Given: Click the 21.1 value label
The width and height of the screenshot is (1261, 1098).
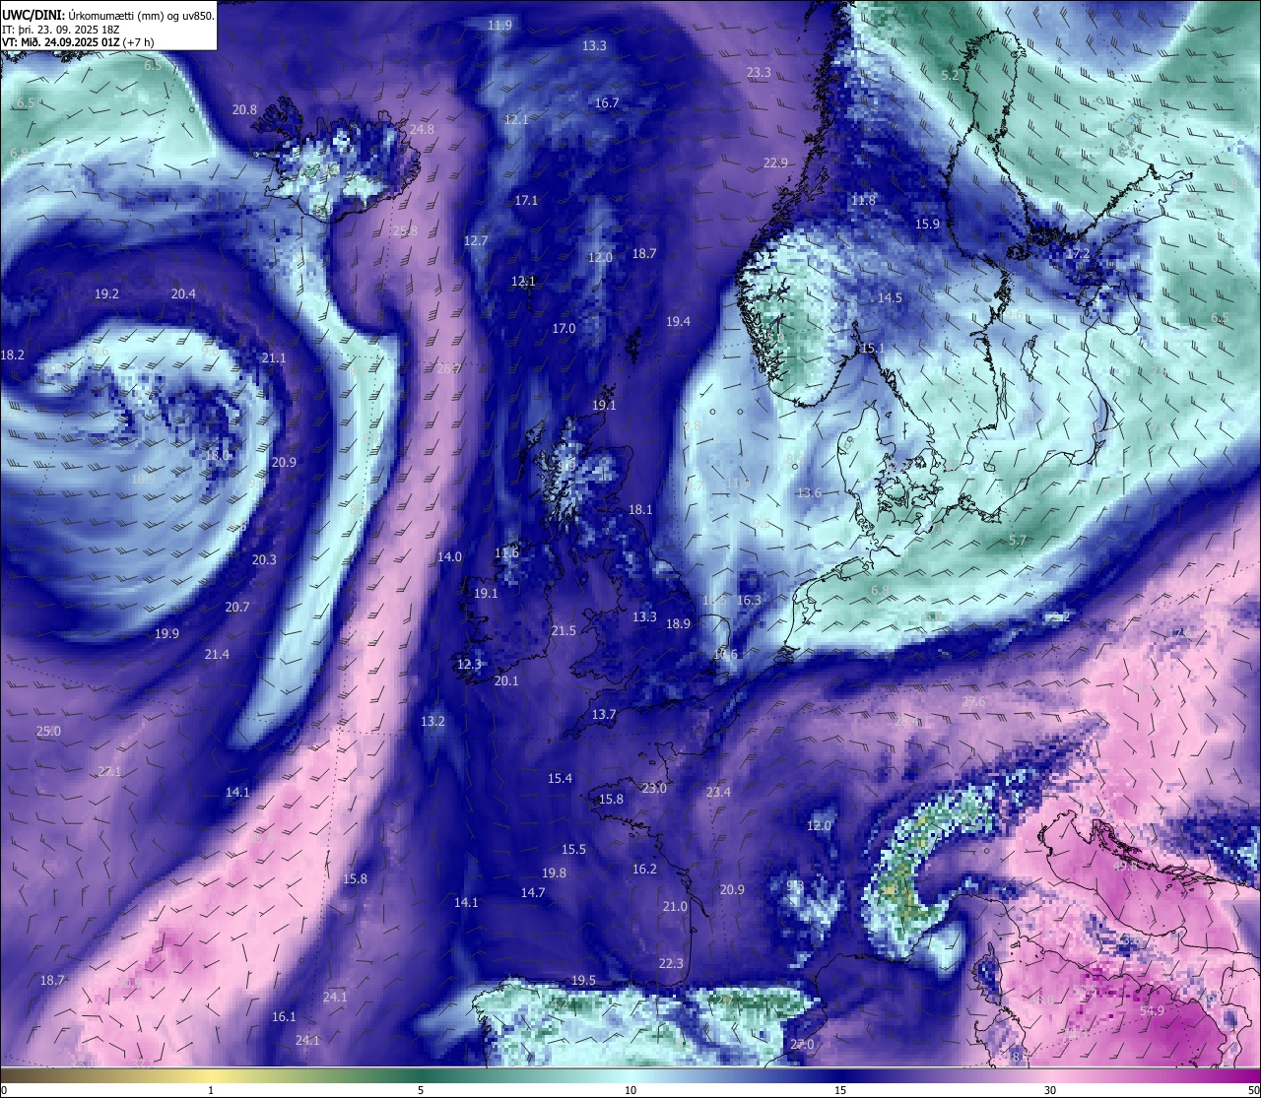Looking at the screenshot, I should (x=274, y=357).
